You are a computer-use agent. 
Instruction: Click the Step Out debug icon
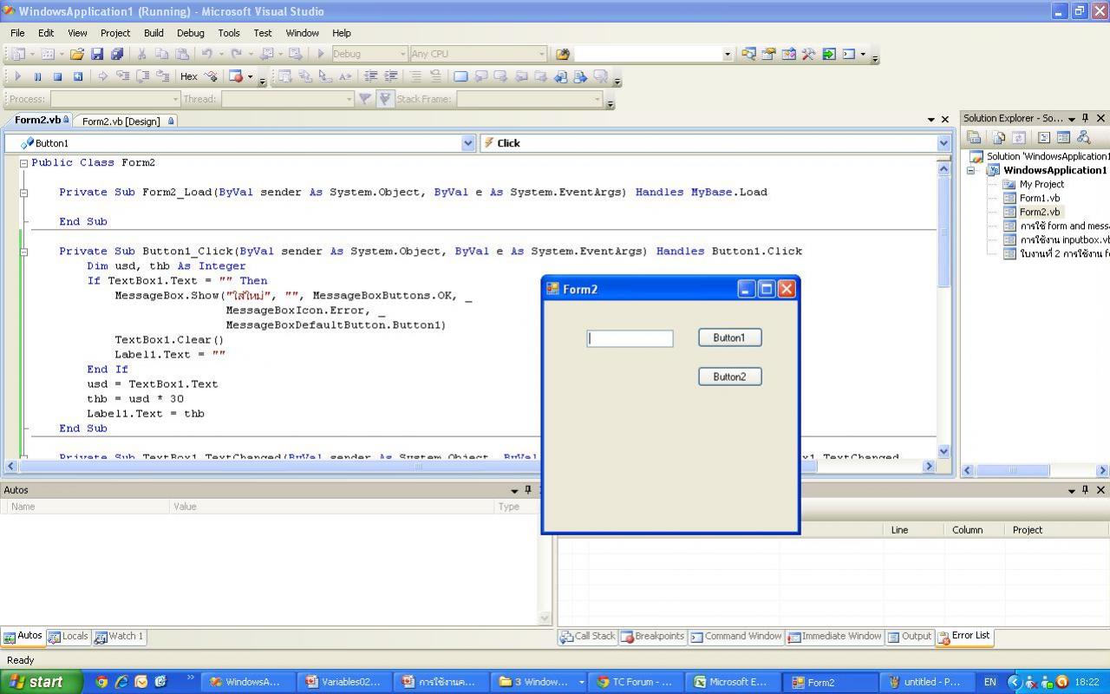(x=162, y=76)
